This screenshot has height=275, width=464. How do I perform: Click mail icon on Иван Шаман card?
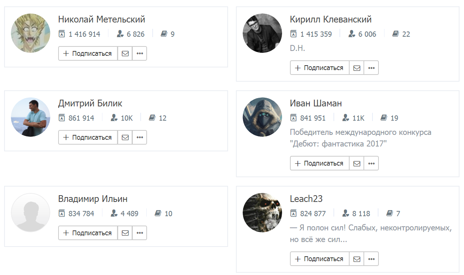coord(357,163)
